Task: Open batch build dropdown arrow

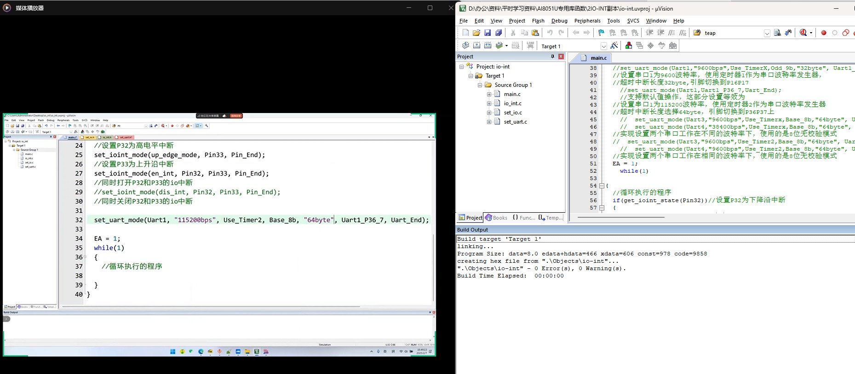Action: (506, 45)
